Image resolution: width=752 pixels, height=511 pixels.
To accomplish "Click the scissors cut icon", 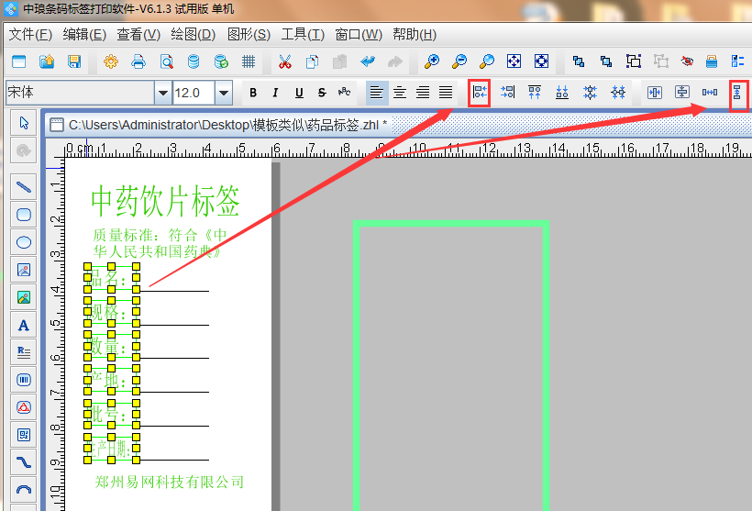I will (x=284, y=62).
